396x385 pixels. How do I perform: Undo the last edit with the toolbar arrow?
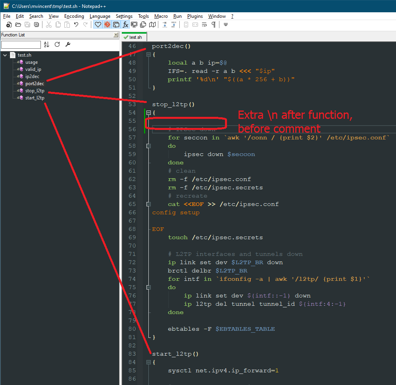[x=76, y=25]
